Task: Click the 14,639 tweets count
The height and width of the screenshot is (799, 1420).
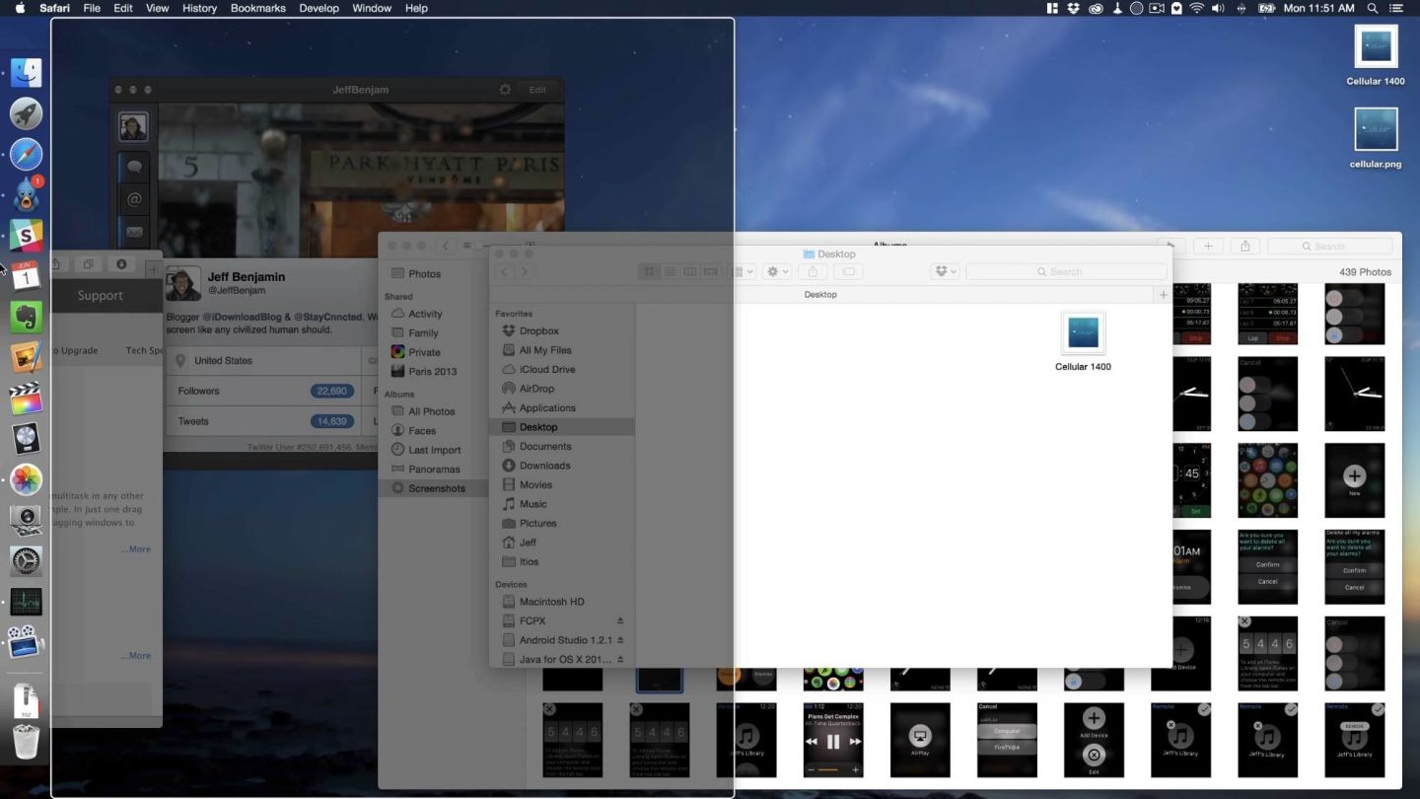Action: coord(331,421)
